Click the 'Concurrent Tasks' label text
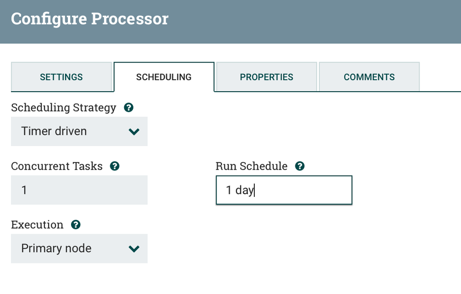This screenshot has width=461, height=294. tap(57, 166)
